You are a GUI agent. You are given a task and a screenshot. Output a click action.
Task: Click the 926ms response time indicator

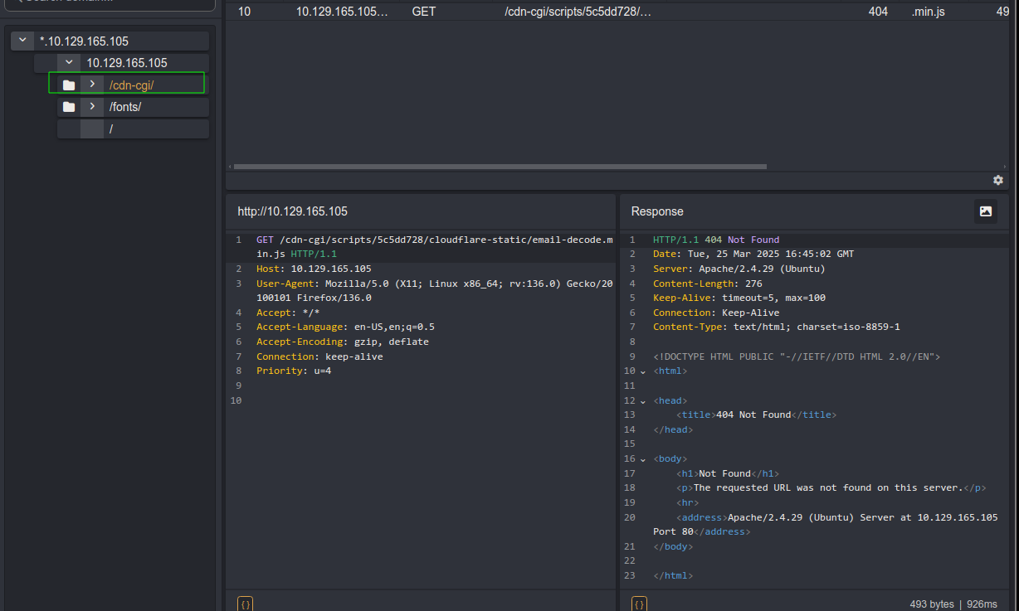point(982,604)
